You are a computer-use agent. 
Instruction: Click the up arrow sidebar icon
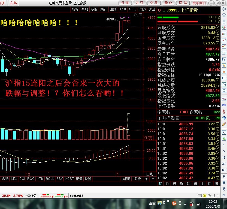224,15
